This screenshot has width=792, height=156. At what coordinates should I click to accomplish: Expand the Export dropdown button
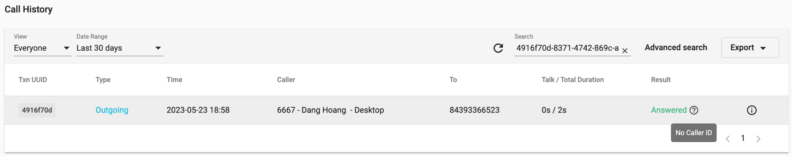pyautogui.click(x=750, y=48)
